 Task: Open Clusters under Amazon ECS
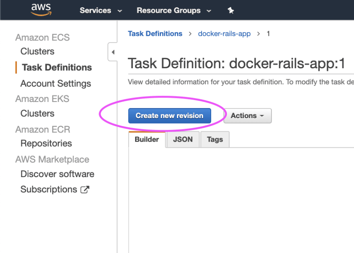(37, 51)
